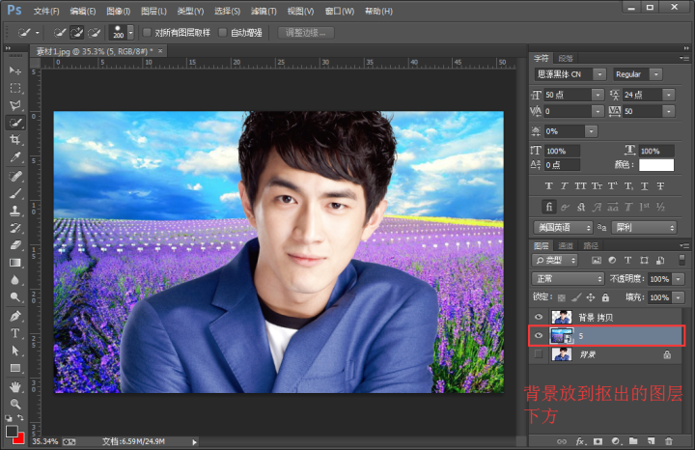Enable 对所有图层取样 checkbox
This screenshot has height=450, width=695.
pyautogui.click(x=148, y=32)
